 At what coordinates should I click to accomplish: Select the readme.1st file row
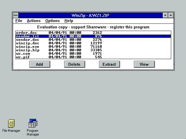(x=93, y=36)
